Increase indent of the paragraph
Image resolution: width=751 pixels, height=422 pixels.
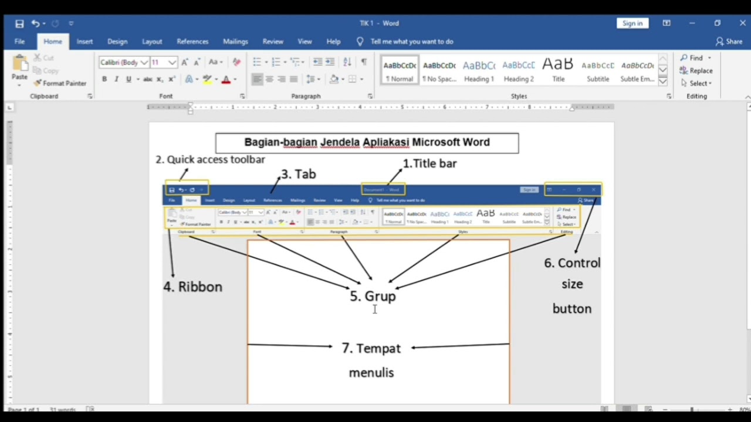point(330,62)
